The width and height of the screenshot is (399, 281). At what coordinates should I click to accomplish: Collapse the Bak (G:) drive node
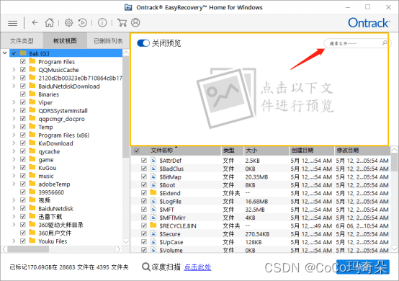[x=5, y=53]
